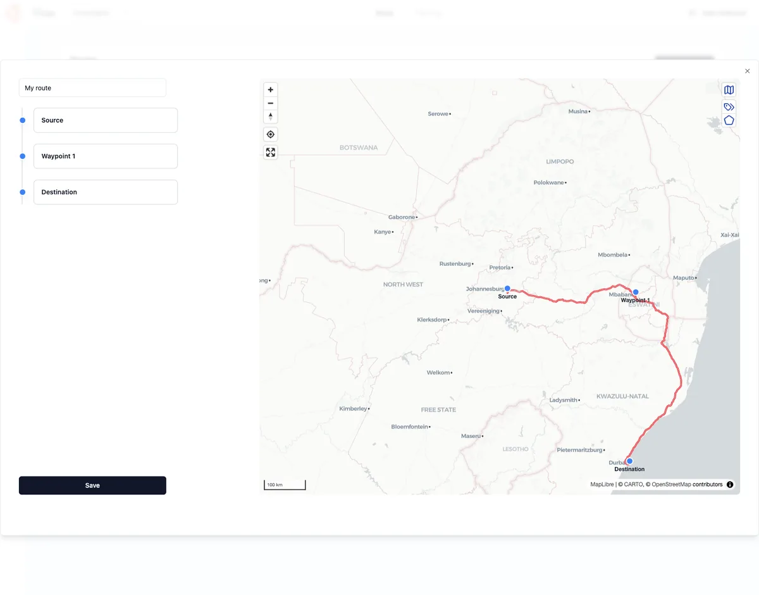Enter fullscreen map mode

tap(270, 152)
